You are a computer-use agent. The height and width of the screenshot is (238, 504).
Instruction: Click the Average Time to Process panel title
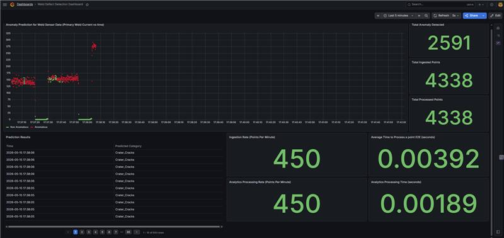pos(403,137)
